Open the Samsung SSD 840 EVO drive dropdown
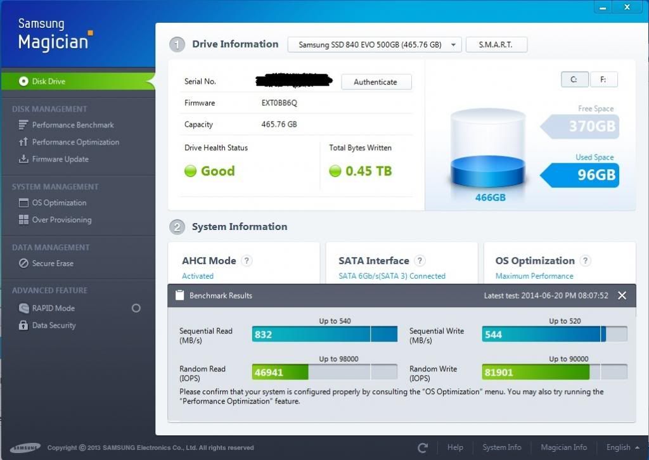Screen dimensions: 649x460 point(374,45)
